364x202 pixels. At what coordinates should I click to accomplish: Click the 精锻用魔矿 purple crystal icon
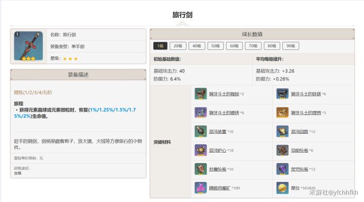point(201,188)
